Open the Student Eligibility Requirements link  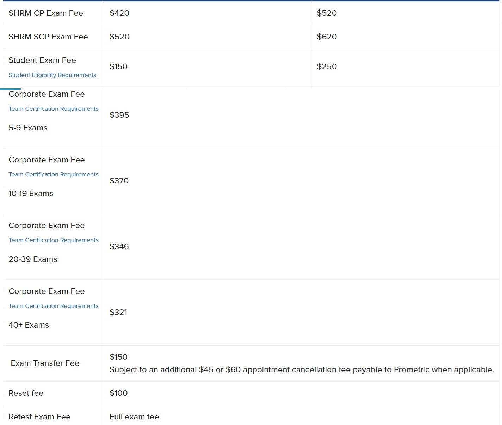(x=52, y=75)
